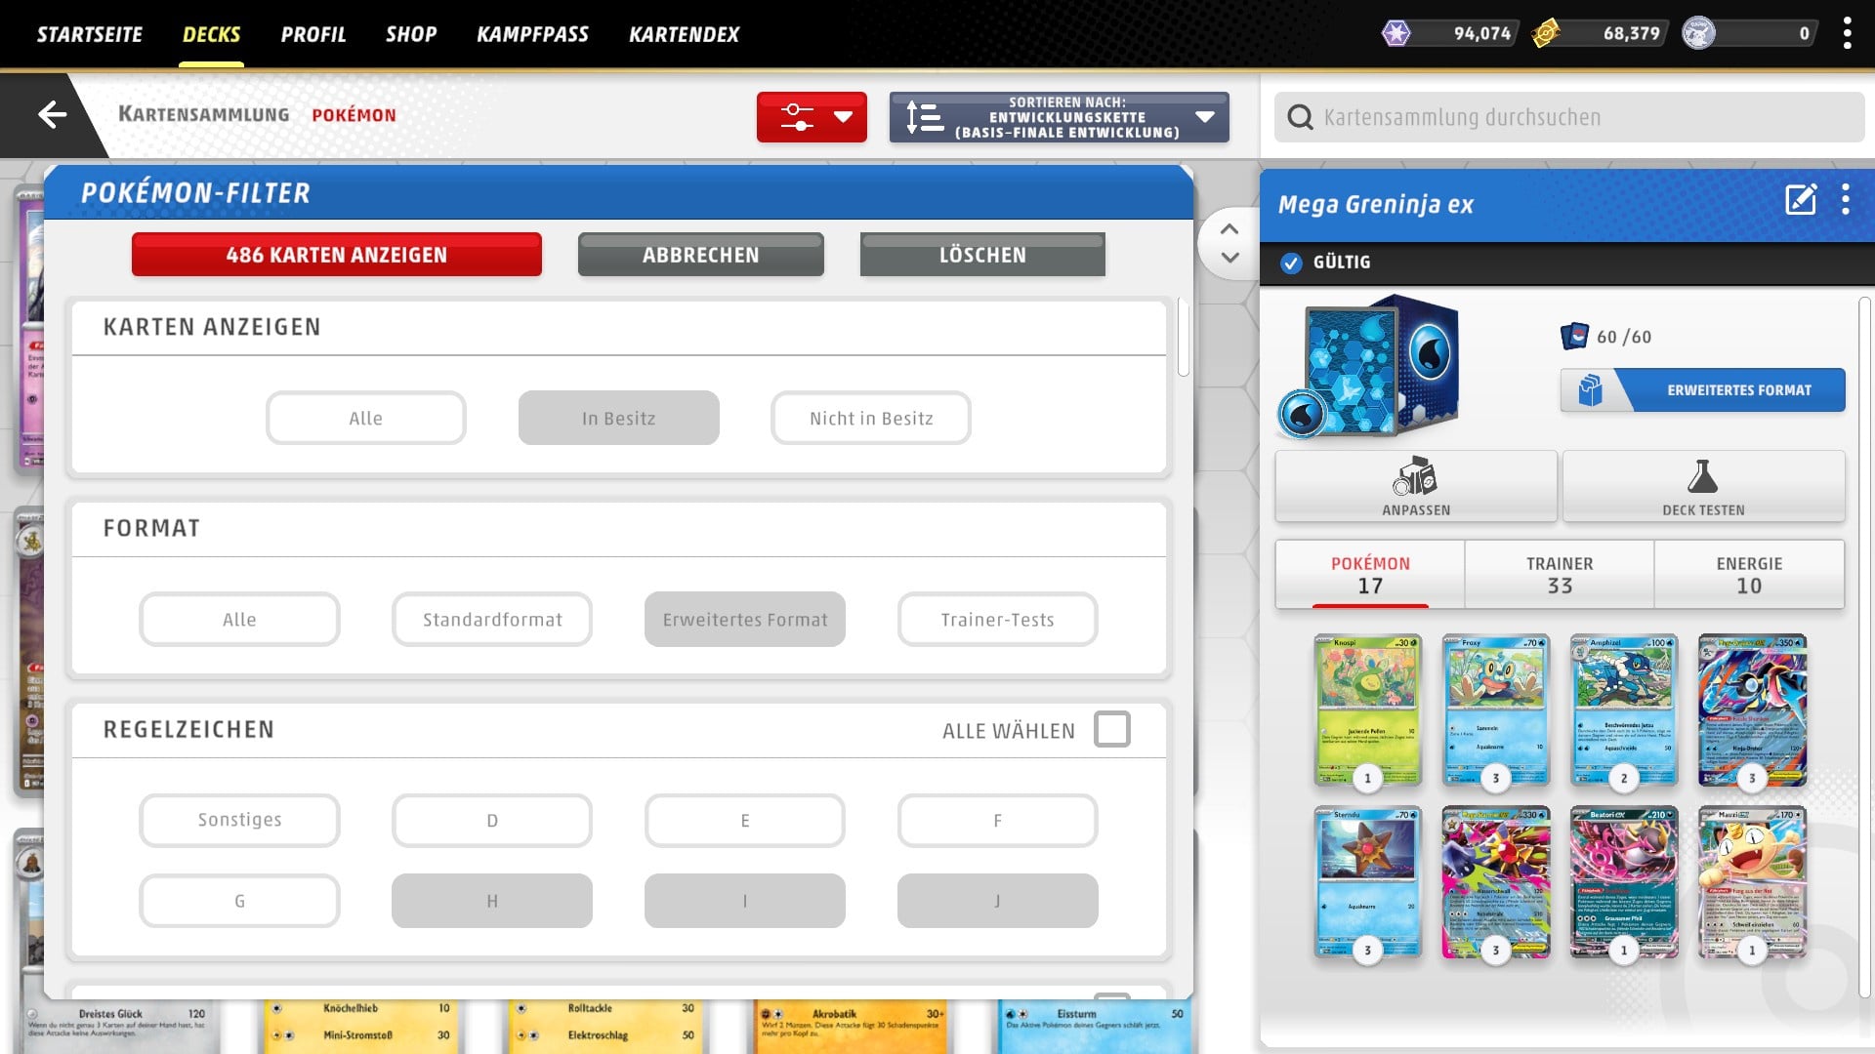Toggle the Sonstiges regulation mark
Image resolution: width=1875 pixels, height=1054 pixels.
[x=239, y=820]
